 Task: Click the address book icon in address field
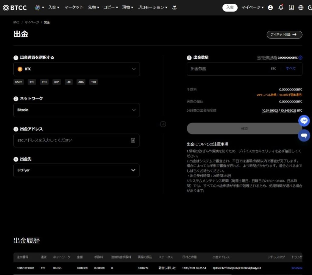tap(133, 140)
